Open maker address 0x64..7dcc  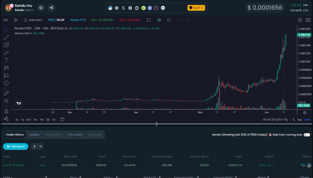(x=266, y=165)
